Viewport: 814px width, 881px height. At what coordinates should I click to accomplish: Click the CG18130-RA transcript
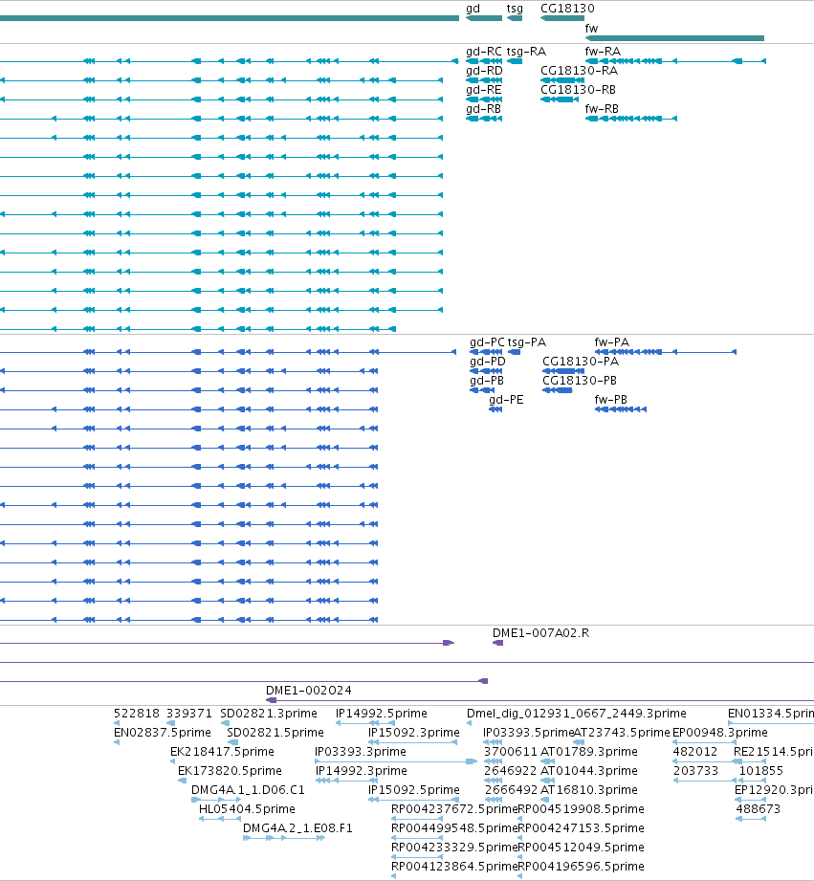click(x=562, y=80)
